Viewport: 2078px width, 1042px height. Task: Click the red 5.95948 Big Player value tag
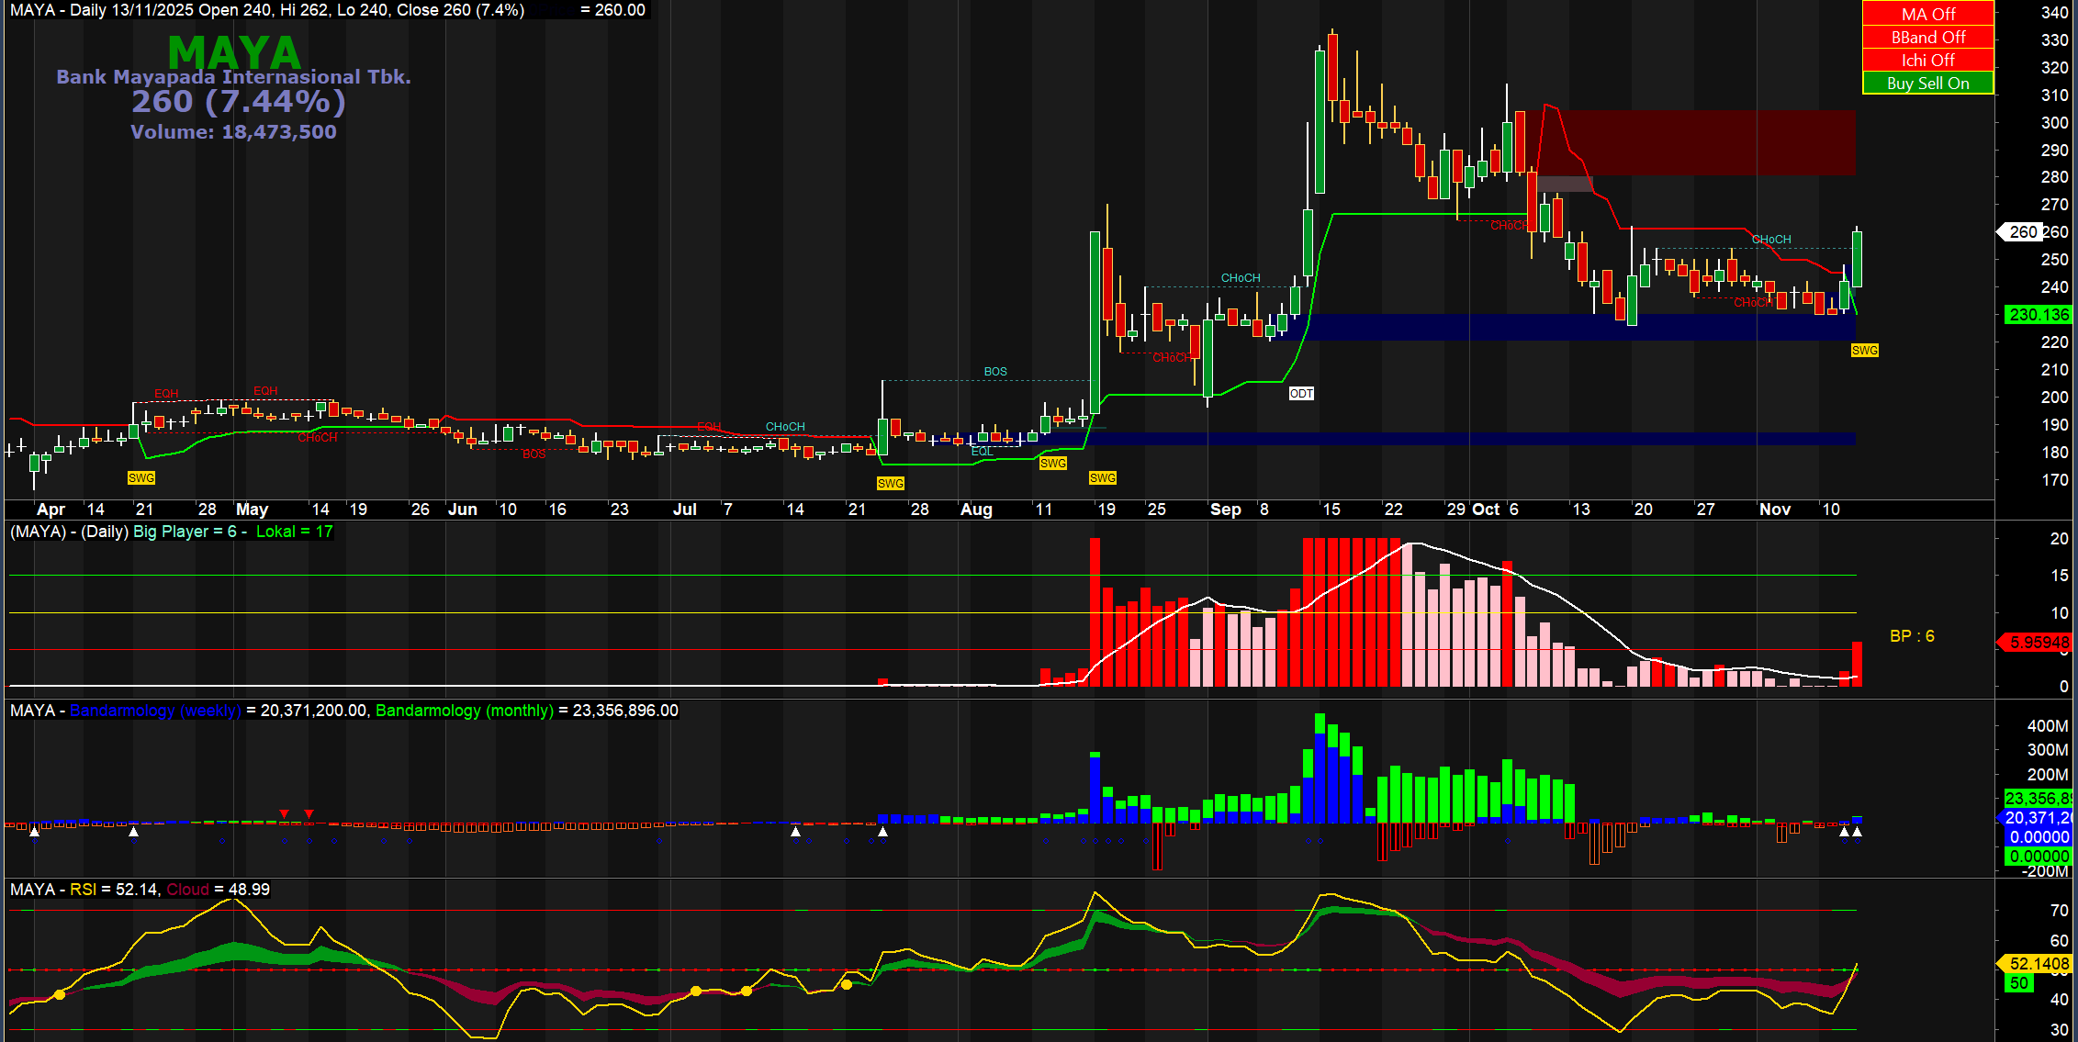point(2039,643)
